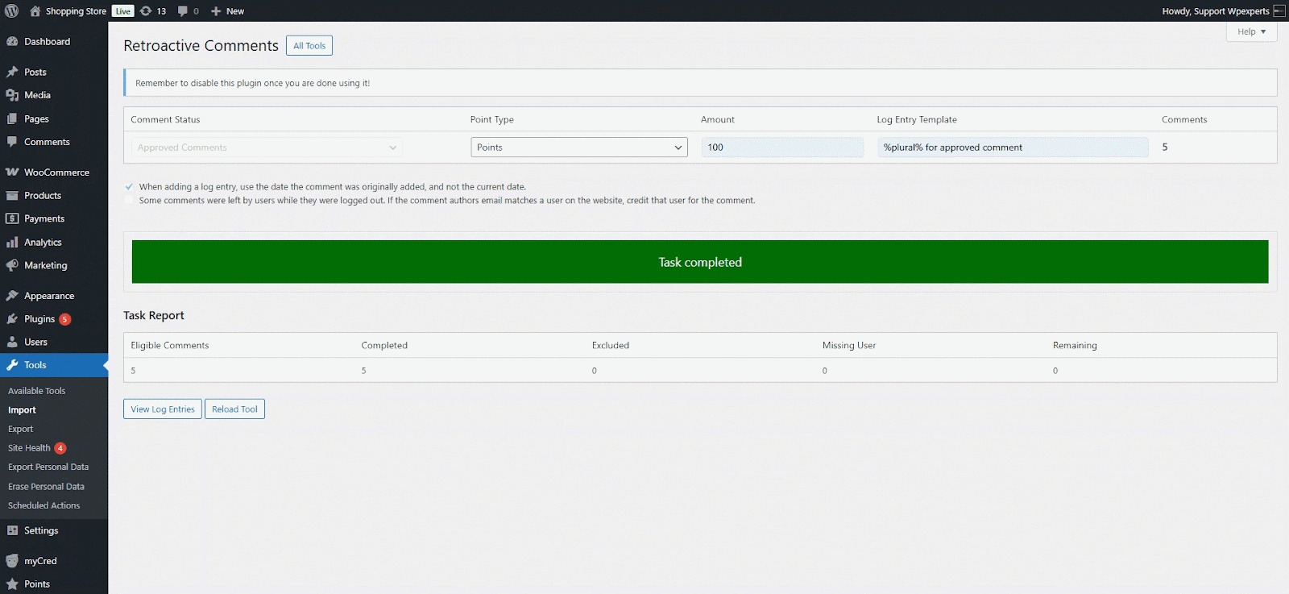The image size is (1289, 594).
Task: Click the Amount input field
Action: (781, 147)
